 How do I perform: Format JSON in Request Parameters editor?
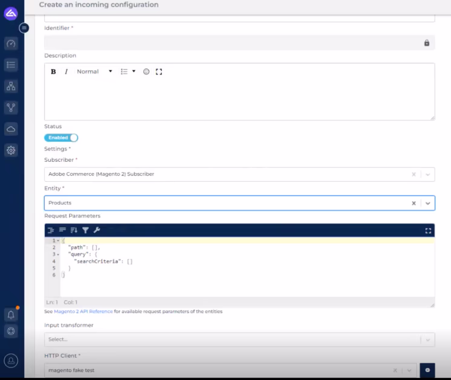pyautogui.click(x=51, y=230)
